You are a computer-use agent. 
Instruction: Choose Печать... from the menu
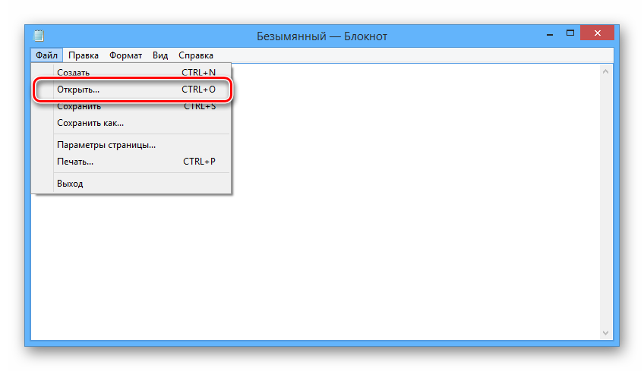click(x=131, y=162)
